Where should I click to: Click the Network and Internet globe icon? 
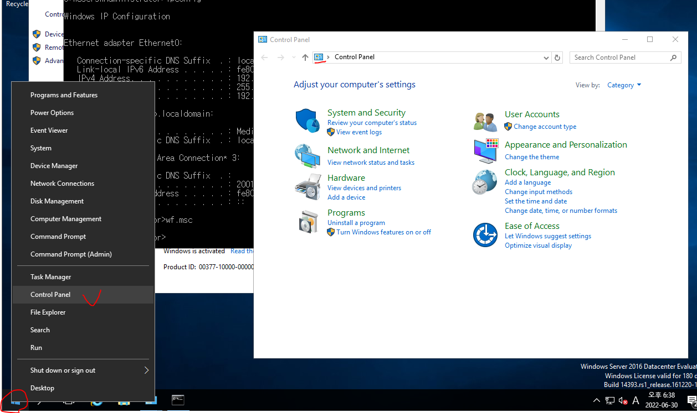point(307,156)
